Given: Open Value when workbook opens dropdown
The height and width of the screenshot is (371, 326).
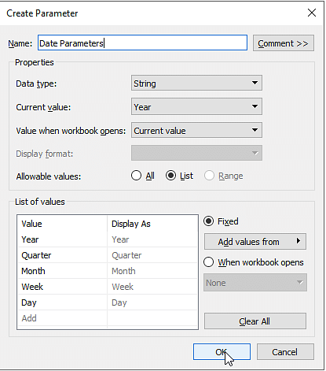Looking at the screenshot, I should pyautogui.click(x=196, y=130).
